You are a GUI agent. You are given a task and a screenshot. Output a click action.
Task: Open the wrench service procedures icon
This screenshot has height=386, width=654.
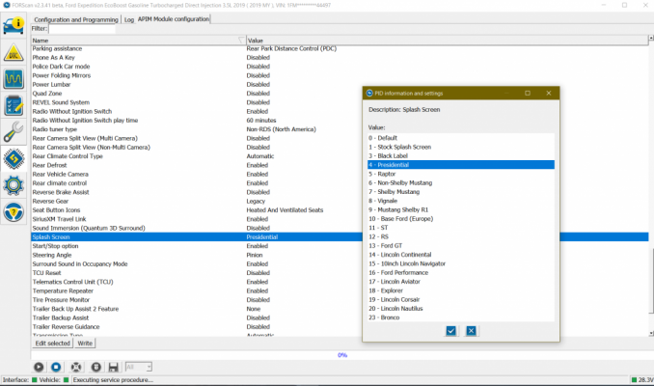[x=14, y=131]
